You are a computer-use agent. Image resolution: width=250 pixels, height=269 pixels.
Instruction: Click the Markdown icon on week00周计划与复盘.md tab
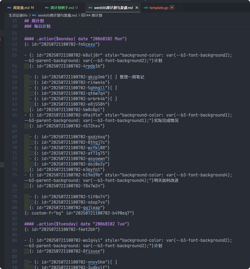90,8
